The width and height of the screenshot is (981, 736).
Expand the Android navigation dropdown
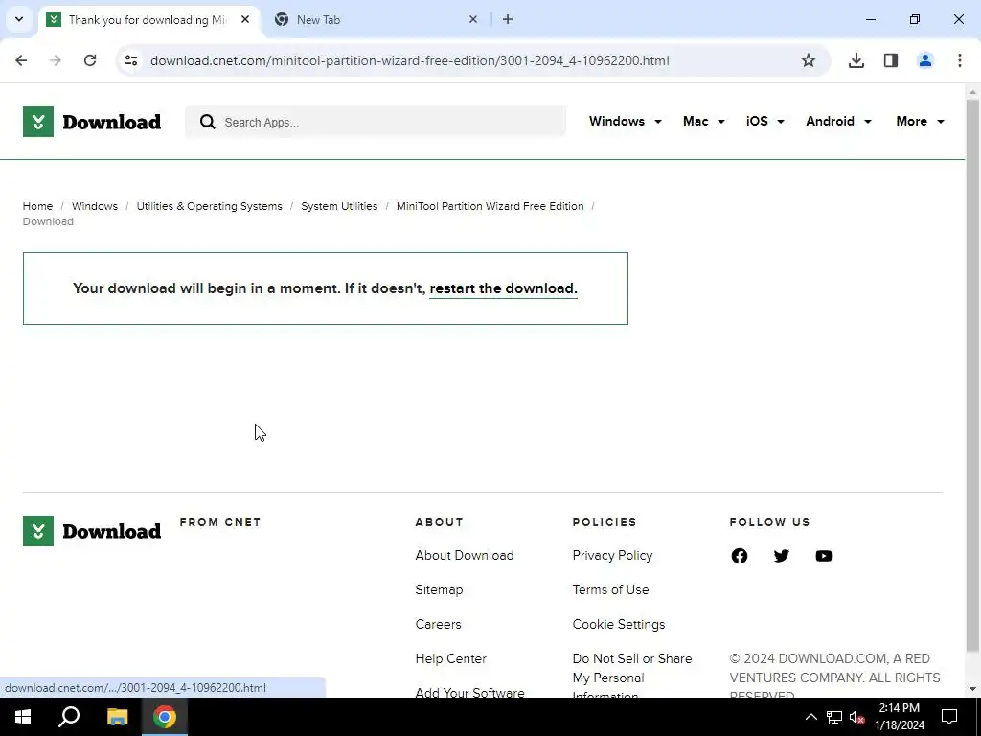[x=838, y=122]
